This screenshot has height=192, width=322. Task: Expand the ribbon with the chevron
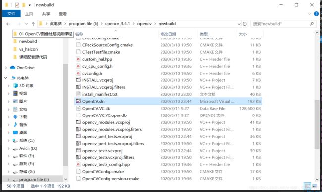(309, 14)
